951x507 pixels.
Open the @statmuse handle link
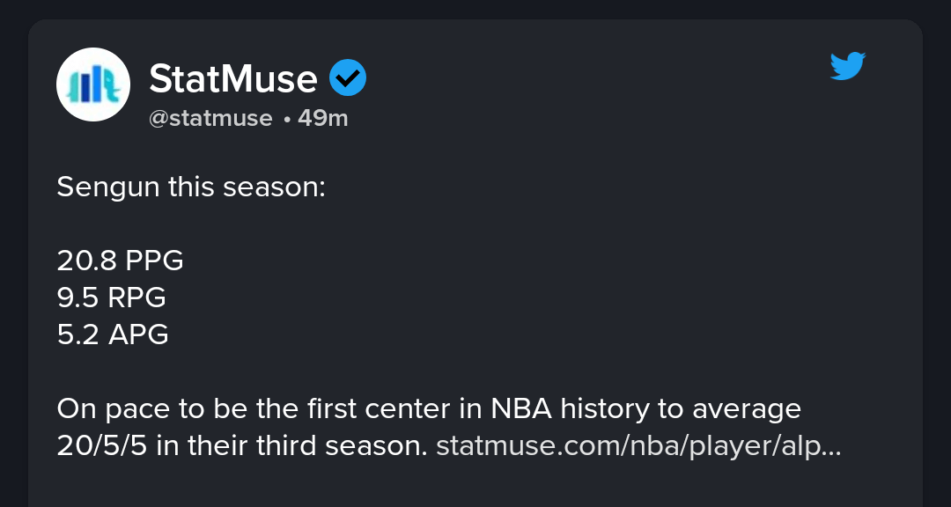(210, 118)
